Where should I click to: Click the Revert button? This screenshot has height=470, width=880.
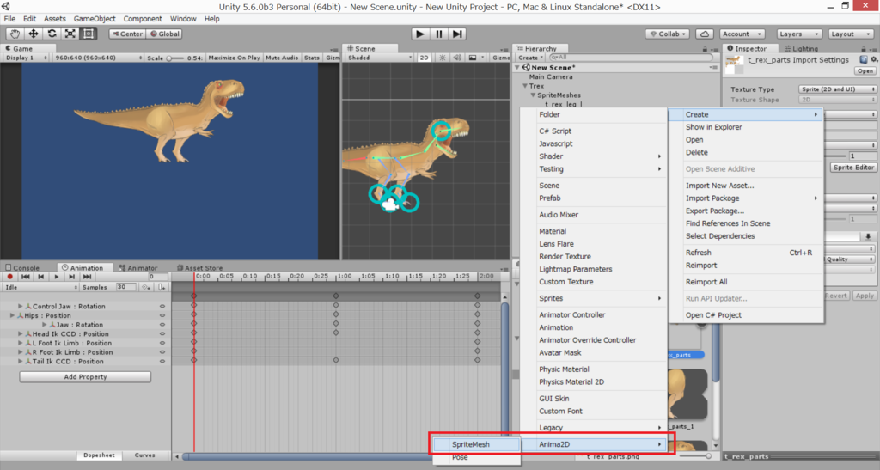pos(836,296)
